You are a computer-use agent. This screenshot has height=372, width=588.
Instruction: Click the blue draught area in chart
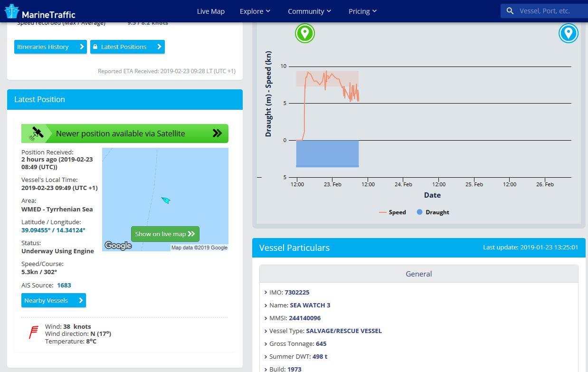(327, 153)
